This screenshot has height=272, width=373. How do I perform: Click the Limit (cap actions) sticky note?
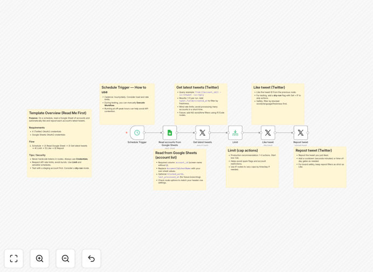(252, 167)
